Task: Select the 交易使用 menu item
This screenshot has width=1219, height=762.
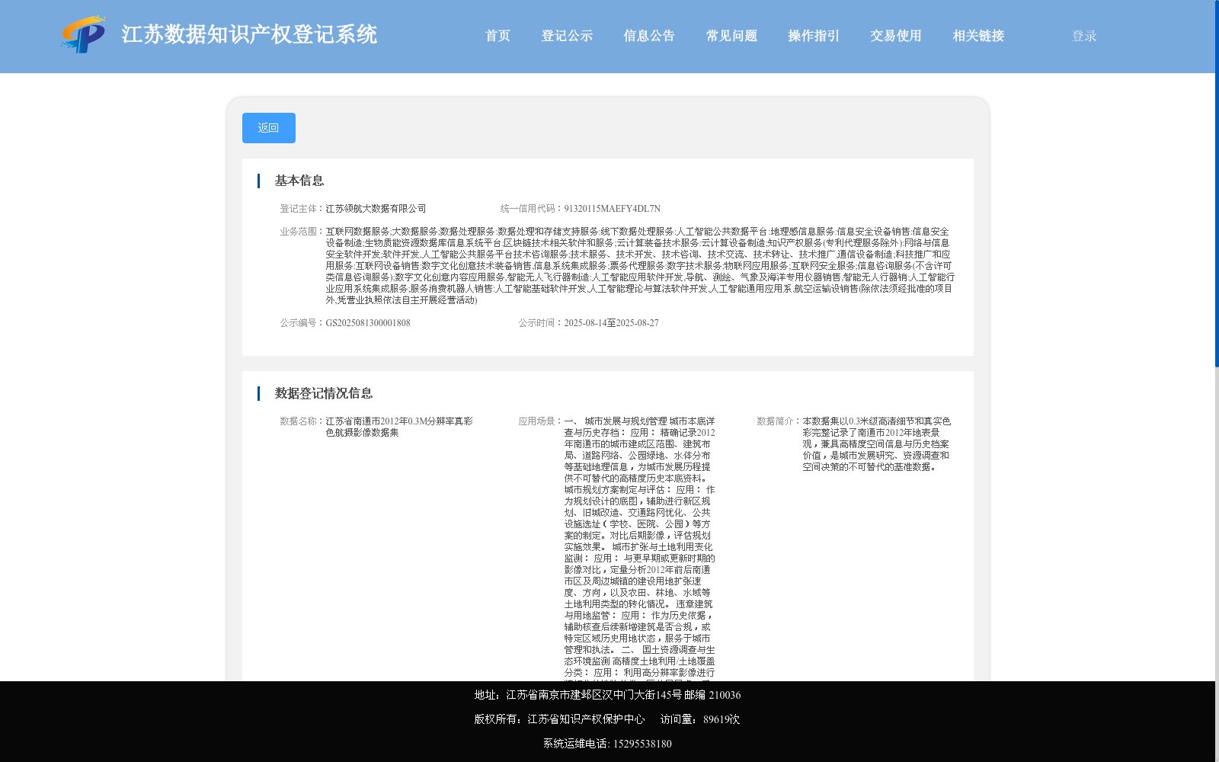Action: point(896,36)
